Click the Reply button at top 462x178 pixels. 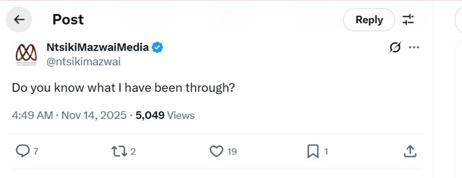click(369, 20)
